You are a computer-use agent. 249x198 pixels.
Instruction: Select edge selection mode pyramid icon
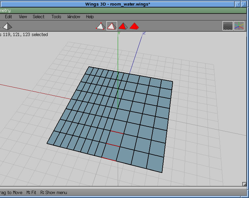pyautogui.click(x=112, y=26)
